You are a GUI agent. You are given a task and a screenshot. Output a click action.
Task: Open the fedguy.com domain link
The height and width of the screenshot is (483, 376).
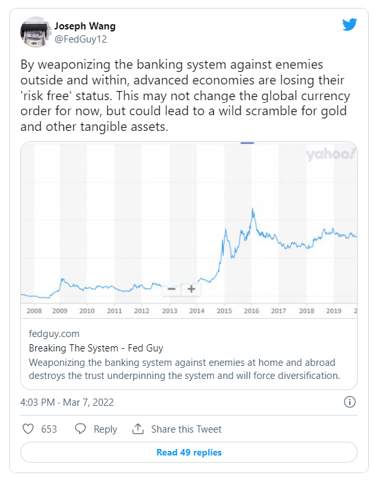54,334
